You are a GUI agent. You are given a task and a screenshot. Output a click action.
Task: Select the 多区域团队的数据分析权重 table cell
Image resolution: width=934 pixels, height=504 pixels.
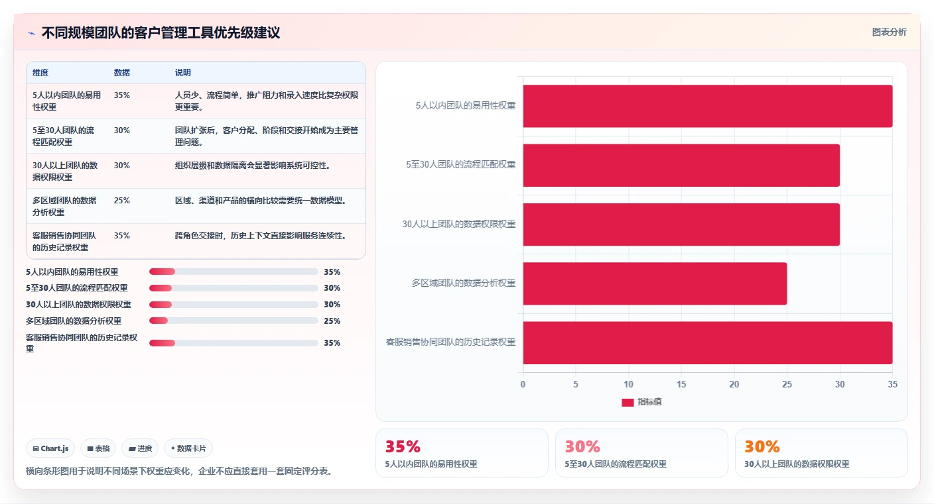coord(67,206)
